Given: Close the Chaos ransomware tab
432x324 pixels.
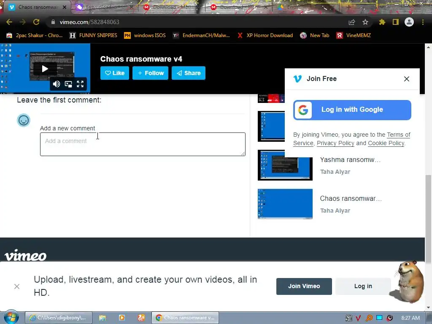Looking at the screenshot, I should (x=65, y=7).
